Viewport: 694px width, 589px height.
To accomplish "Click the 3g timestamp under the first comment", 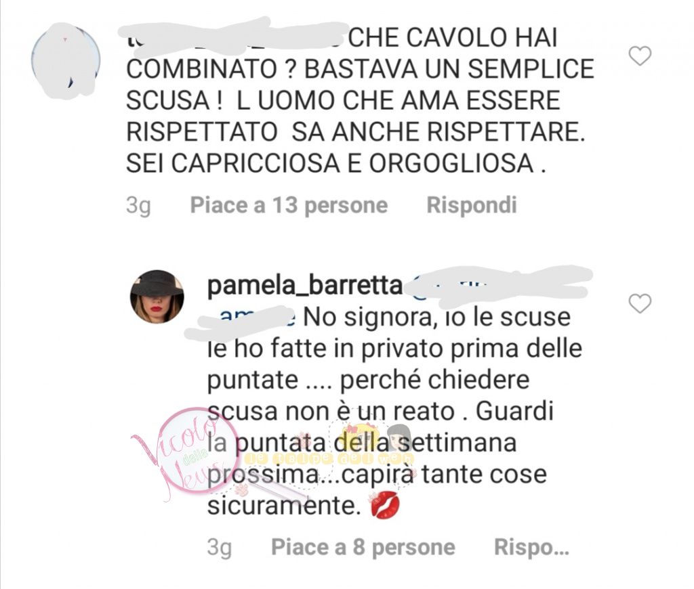I will pyautogui.click(x=138, y=206).
